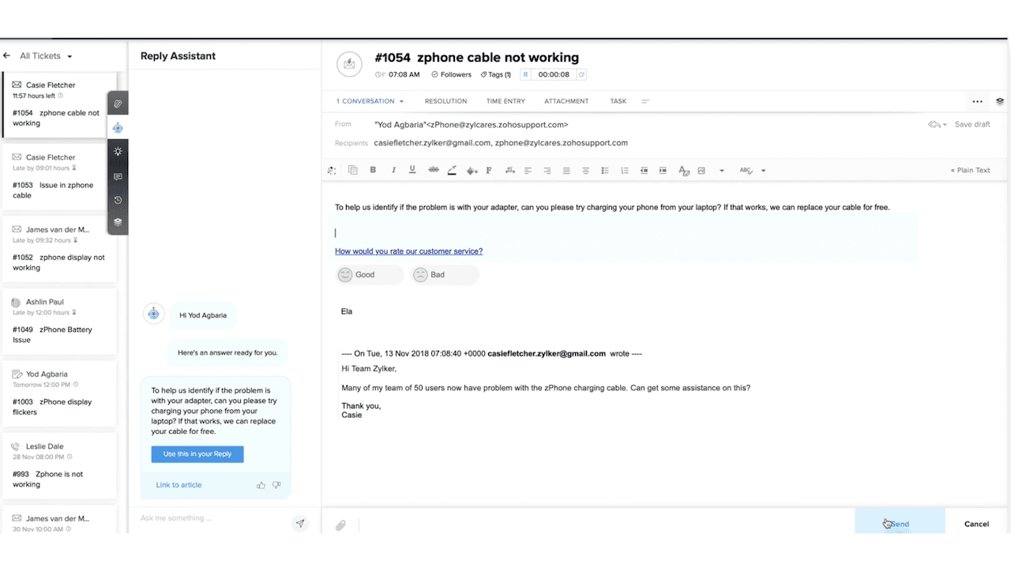Toggle bold formatting in editor
The width and height of the screenshot is (1011, 569).
point(373,170)
